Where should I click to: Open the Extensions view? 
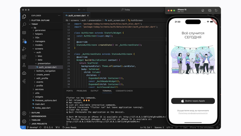click(x=24, y=57)
